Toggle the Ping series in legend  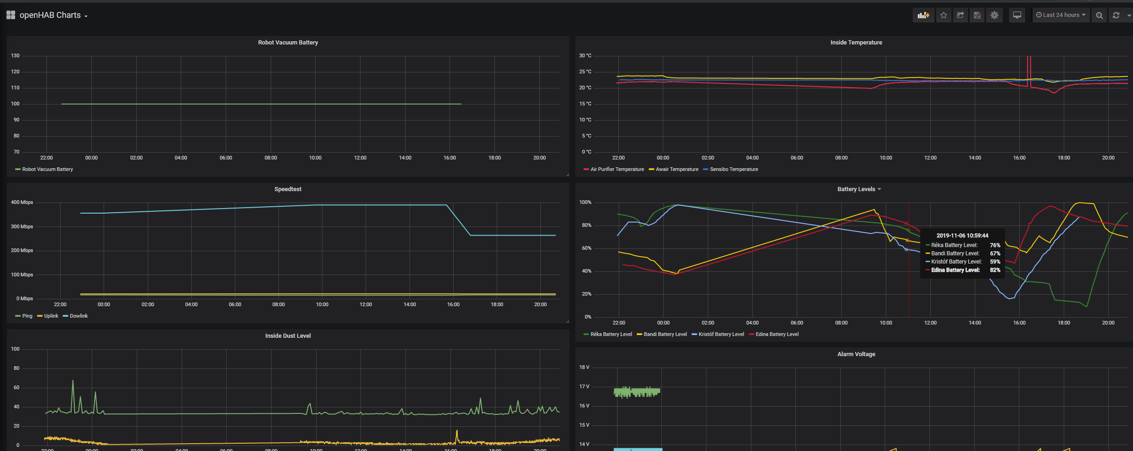[27, 316]
